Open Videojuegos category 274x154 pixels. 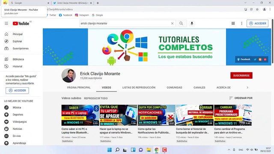point(20,121)
